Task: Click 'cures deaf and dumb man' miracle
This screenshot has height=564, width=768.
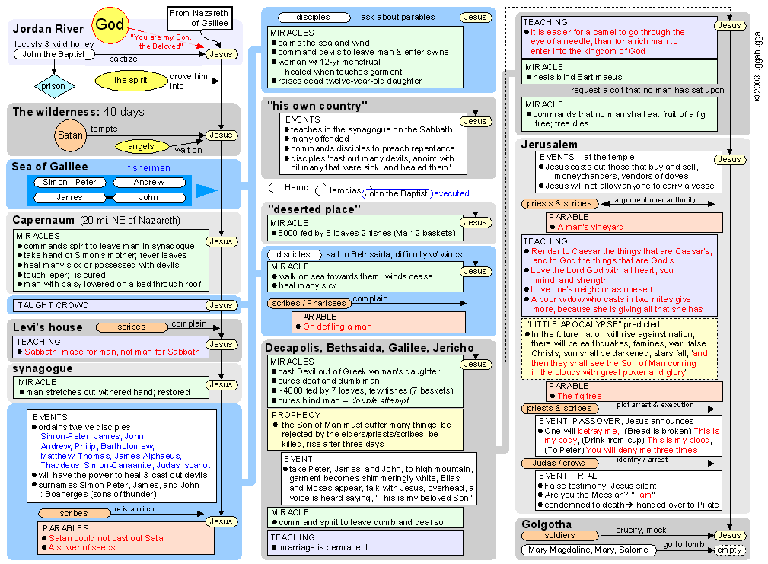Action: point(329,381)
